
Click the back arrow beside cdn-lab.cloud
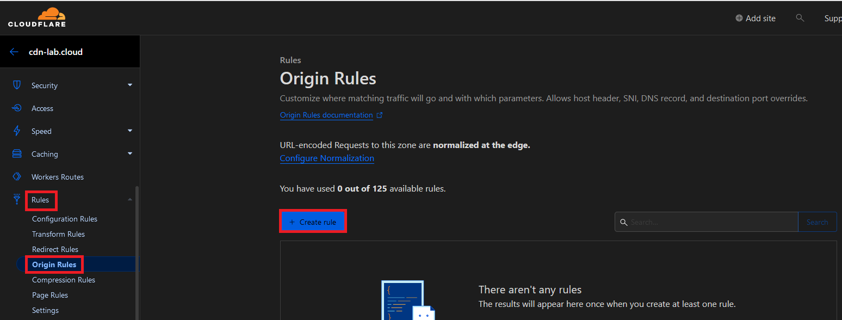[14, 52]
